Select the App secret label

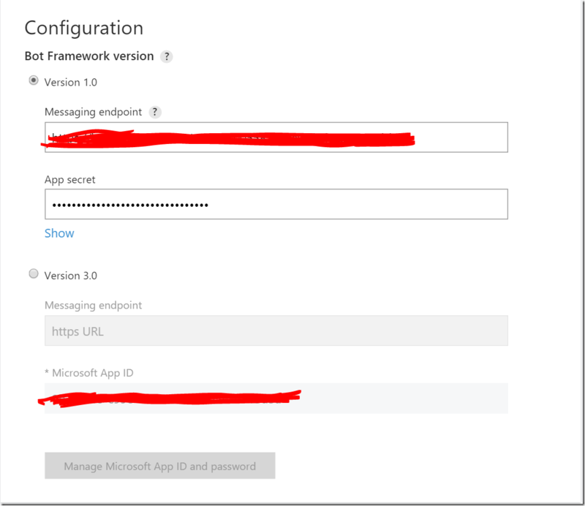tap(69, 180)
